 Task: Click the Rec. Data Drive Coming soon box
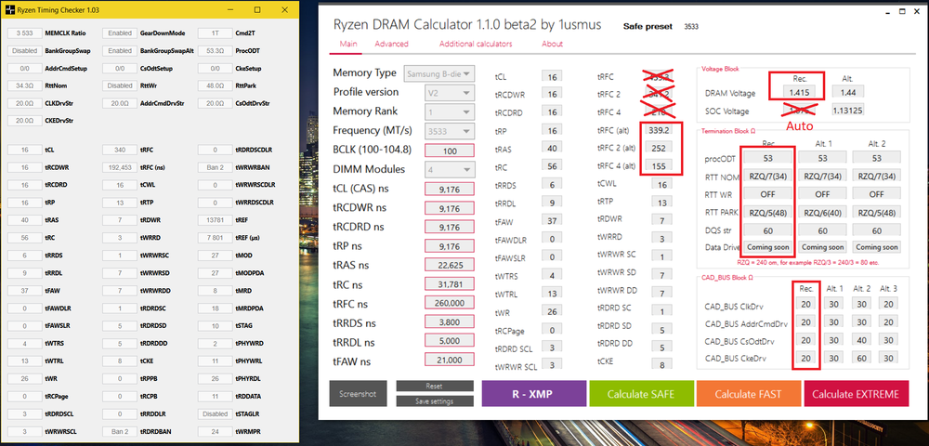point(768,247)
